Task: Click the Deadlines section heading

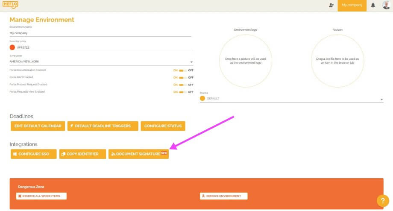Action: 21,116
